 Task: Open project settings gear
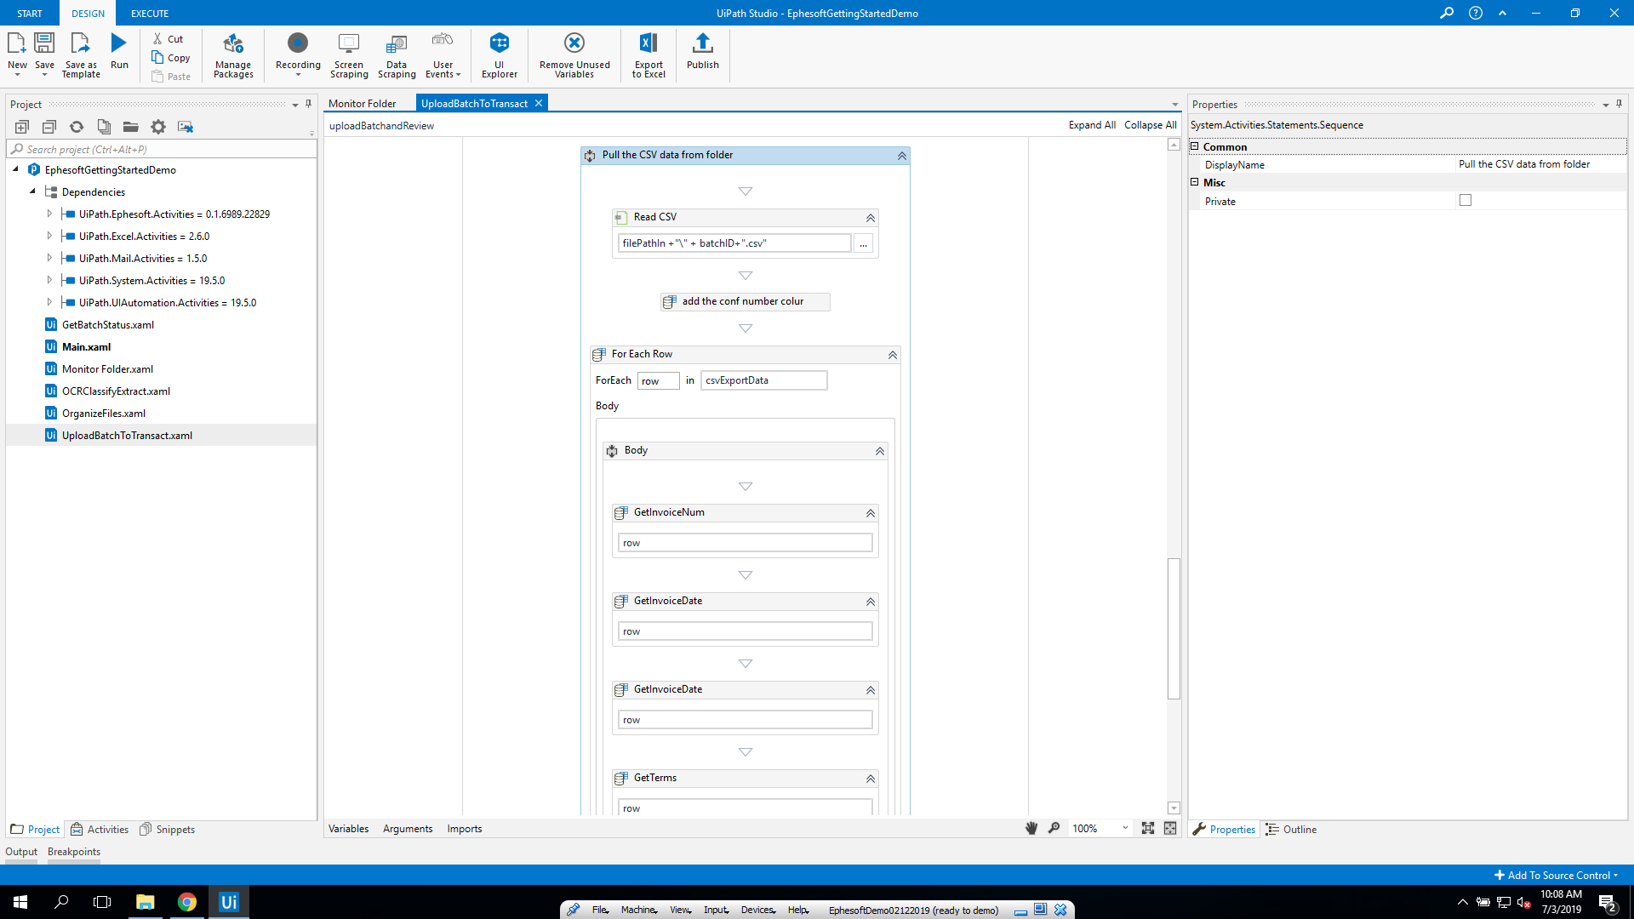coord(158,127)
